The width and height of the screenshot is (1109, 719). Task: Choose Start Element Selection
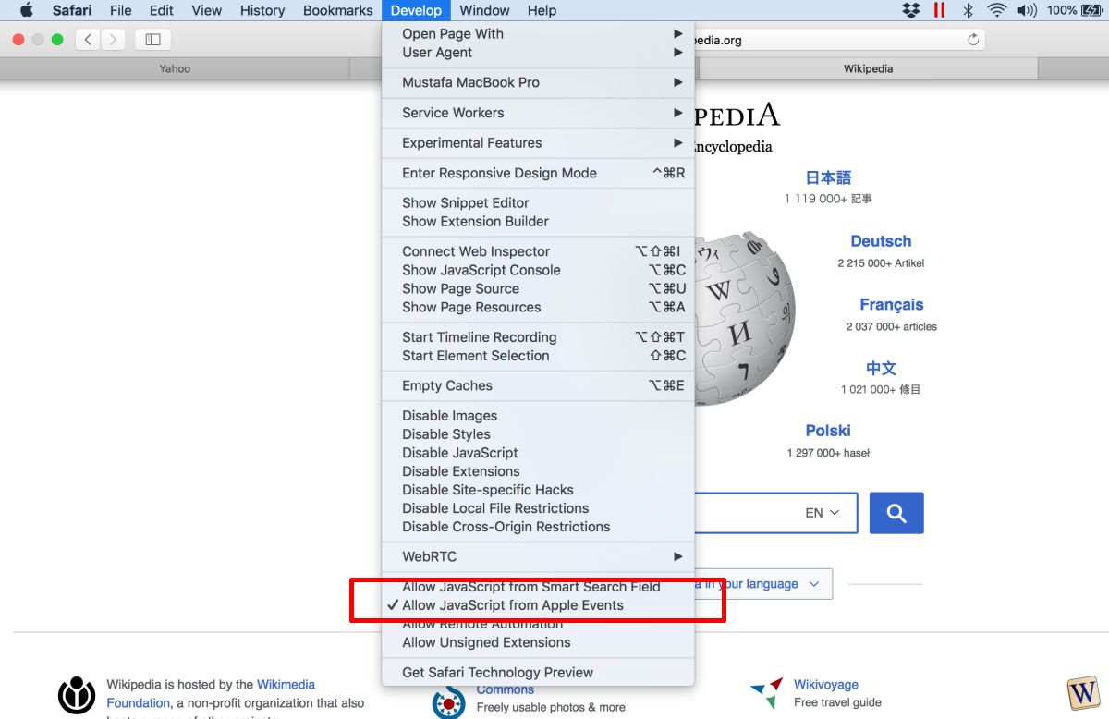tap(538, 356)
